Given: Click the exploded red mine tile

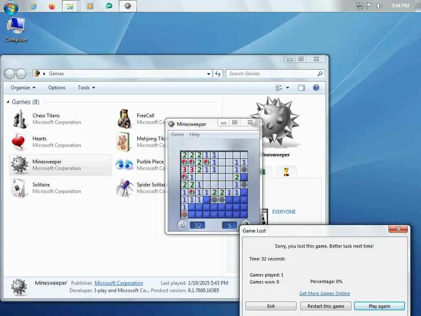Looking at the screenshot, I should click(184, 214).
